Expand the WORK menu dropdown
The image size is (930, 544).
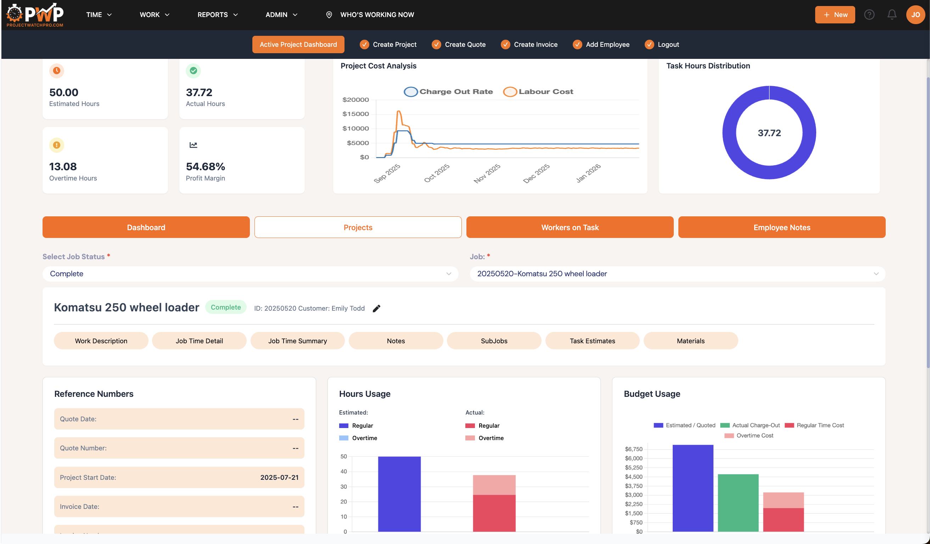tap(154, 15)
